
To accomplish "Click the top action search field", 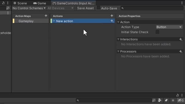I will 152,8.
